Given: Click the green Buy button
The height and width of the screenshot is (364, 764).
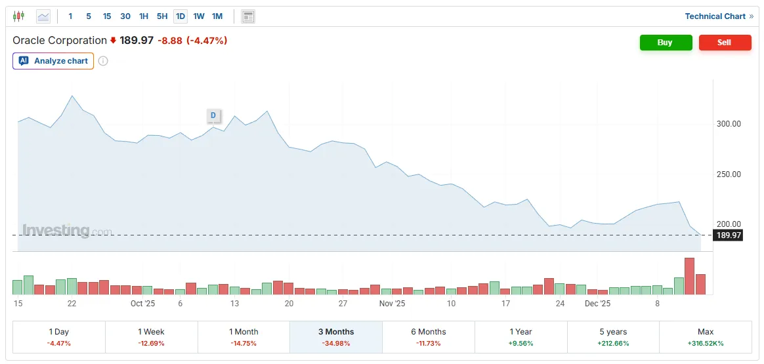Looking at the screenshot, I should pos(666,43).
